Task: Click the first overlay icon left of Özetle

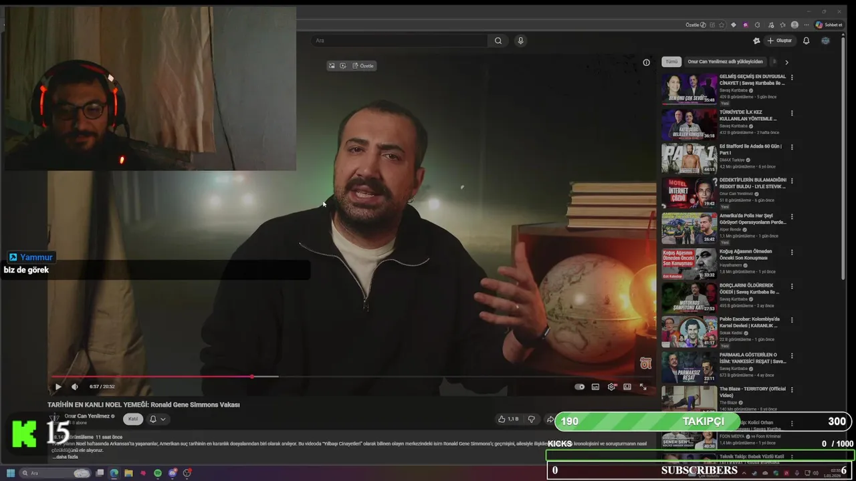Action: 332,66
